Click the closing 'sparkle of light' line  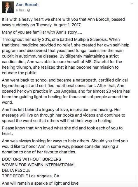pos(41,183)
